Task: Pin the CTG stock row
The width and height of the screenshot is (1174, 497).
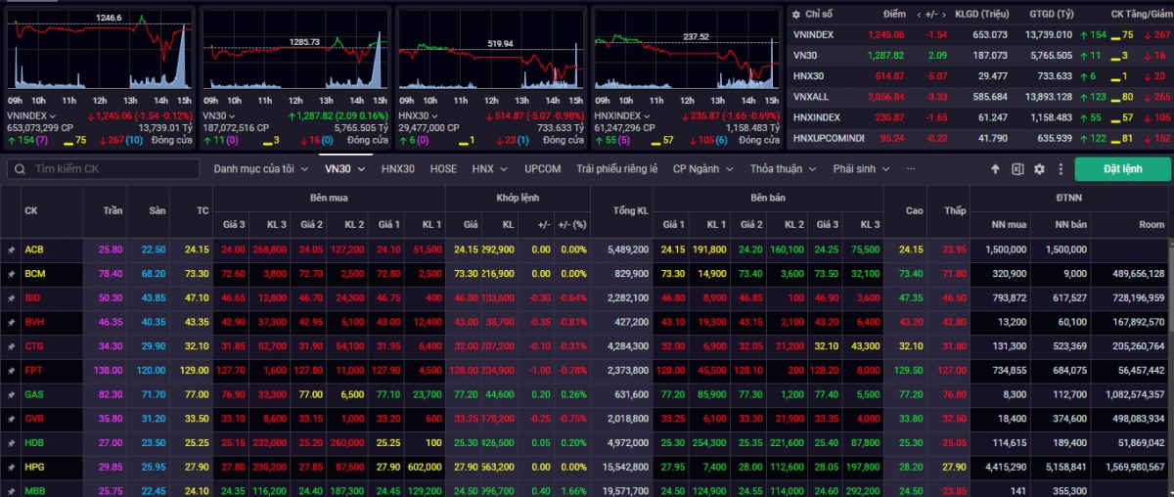Action: click(x=11, y=346)
